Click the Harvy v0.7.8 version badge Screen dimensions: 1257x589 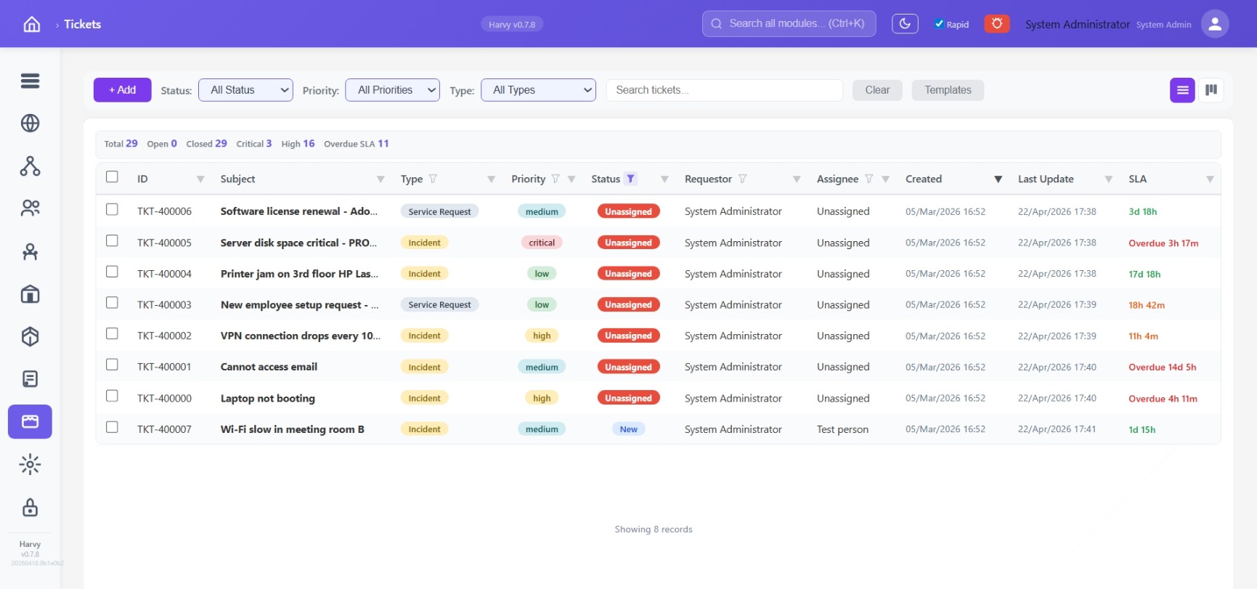pos(512,25)
